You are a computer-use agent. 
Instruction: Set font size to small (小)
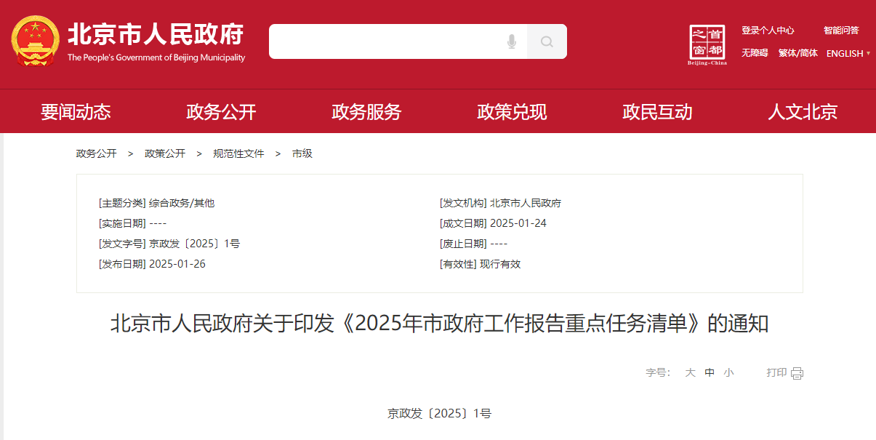click(728, 372)
